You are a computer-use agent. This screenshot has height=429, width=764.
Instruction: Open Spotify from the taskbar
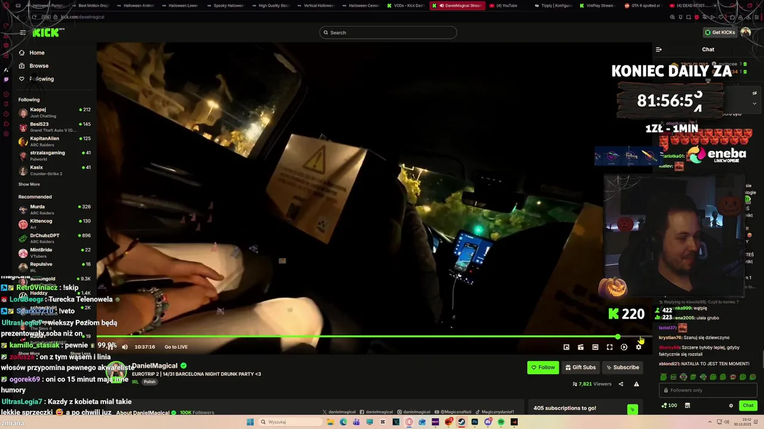click(501, 422)
